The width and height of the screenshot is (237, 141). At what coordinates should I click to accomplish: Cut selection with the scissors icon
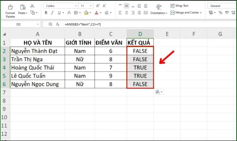pos(32,6)
